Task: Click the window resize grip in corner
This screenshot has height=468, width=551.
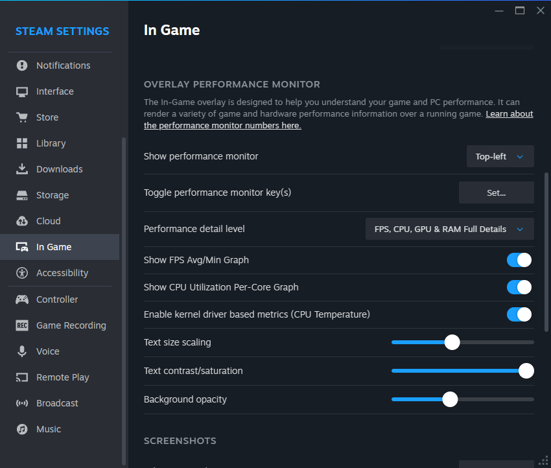Action: [x=544, y=461]
